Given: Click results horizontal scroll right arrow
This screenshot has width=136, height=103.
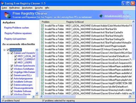Looking at the screenshot, I should click(130, 96).
